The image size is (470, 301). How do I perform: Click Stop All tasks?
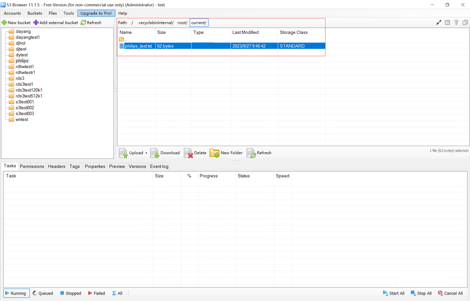pos(421,293)
